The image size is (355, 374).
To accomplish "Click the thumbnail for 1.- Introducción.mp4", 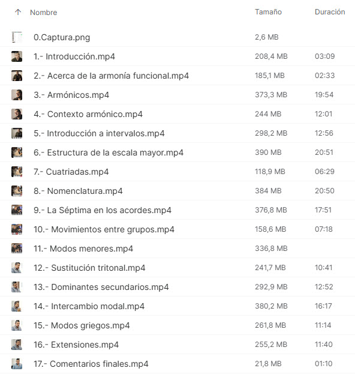I will 17,56.
